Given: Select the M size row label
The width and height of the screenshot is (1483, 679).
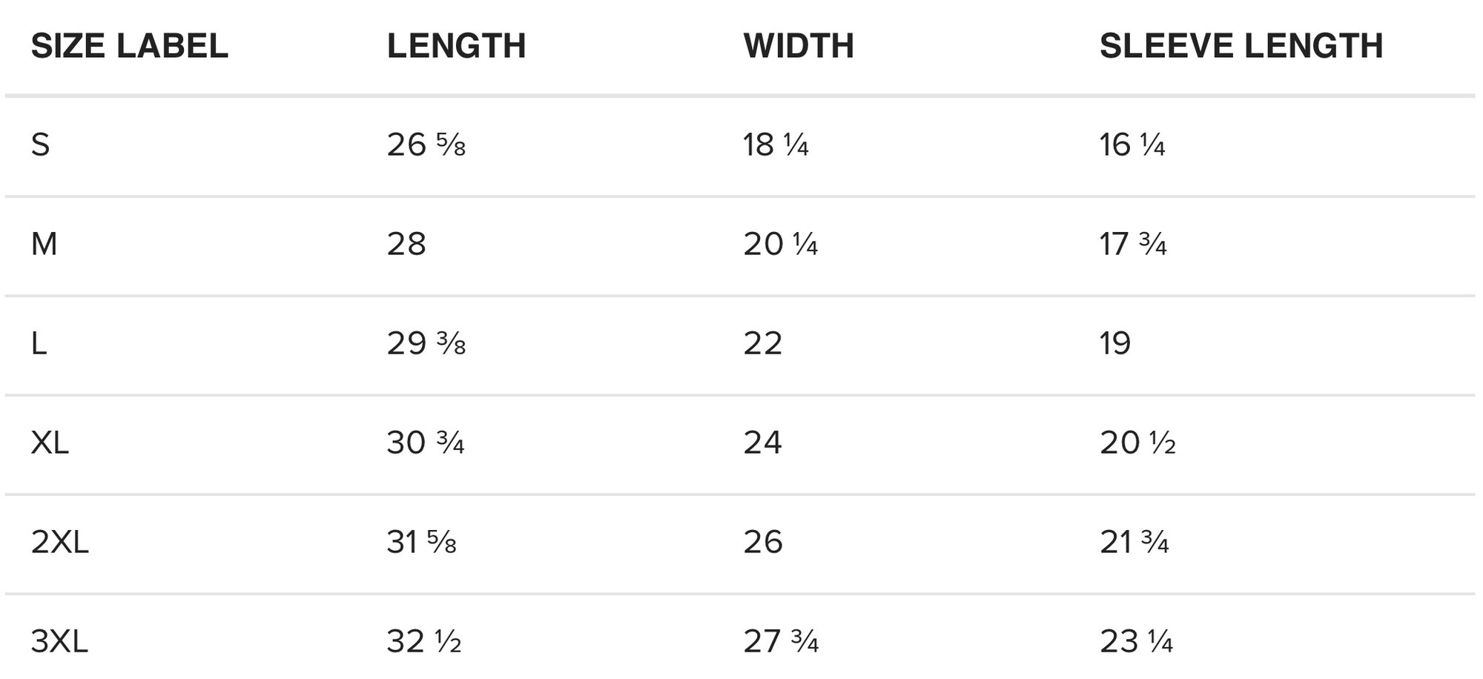Looking at the screenshot, I should (x=44, y=244).
